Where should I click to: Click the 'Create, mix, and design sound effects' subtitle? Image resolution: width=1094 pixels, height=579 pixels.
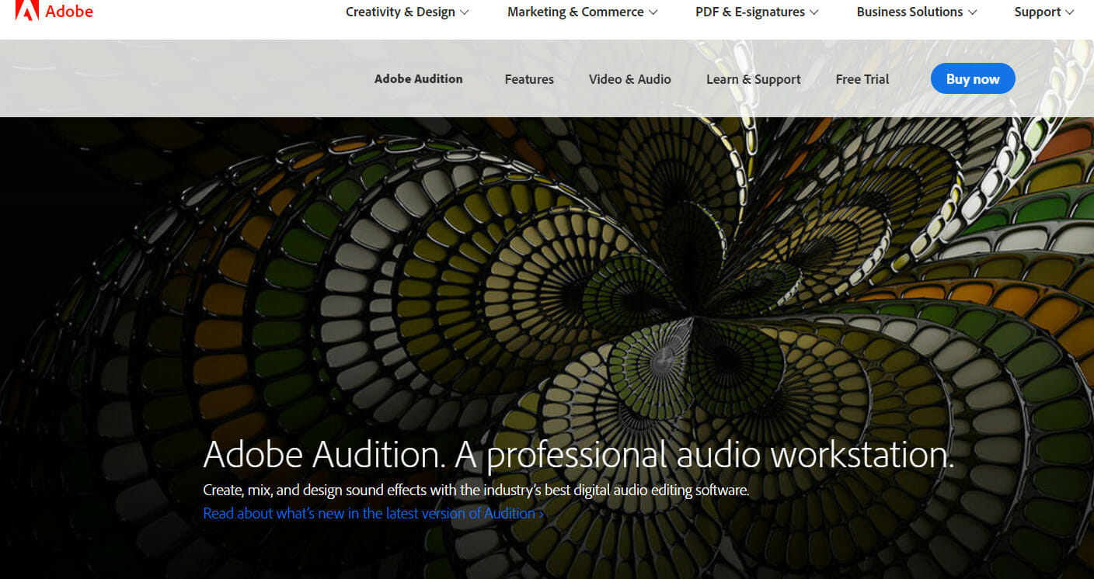(476, 491)
